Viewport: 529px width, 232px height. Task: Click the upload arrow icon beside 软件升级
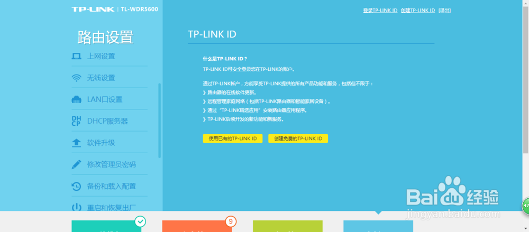(x=77, y=143)
